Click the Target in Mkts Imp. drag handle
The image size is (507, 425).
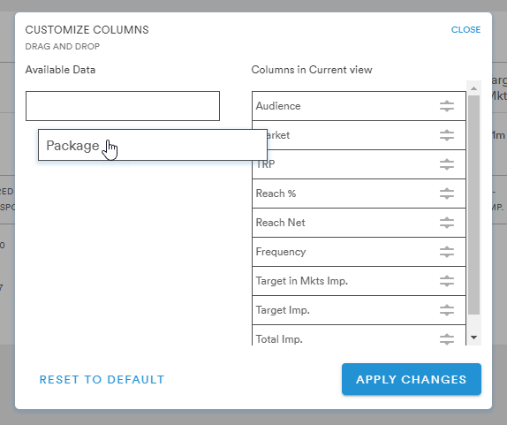(x=447, y=281)
